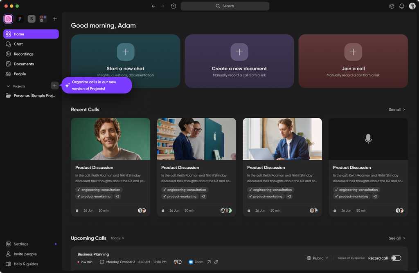
Task: Add a new workspace with plus icon
Action: [x=55, y=19]
